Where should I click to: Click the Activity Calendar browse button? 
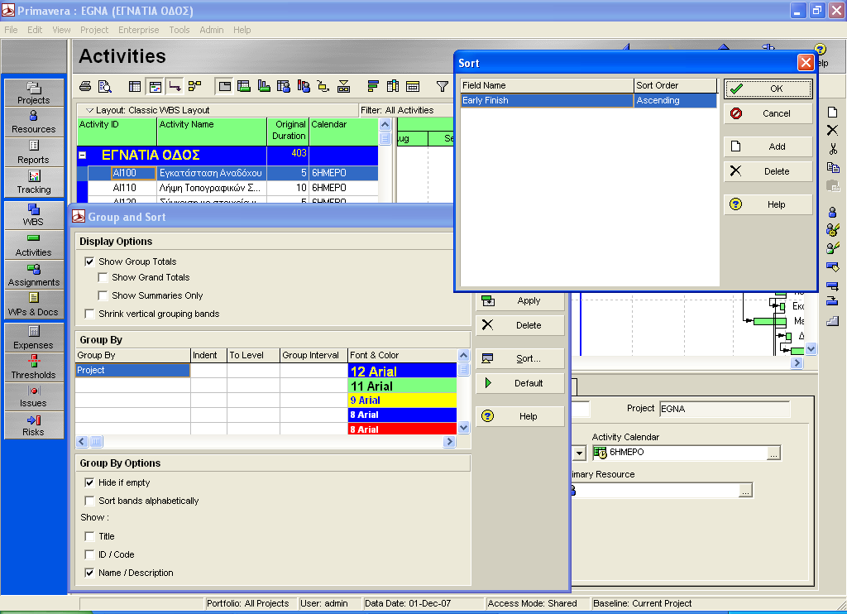[x=773, y=453]
